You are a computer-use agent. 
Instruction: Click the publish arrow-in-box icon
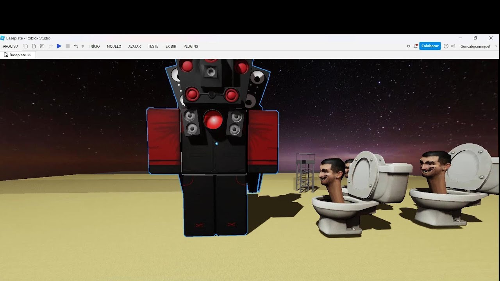tap(42, 46)
